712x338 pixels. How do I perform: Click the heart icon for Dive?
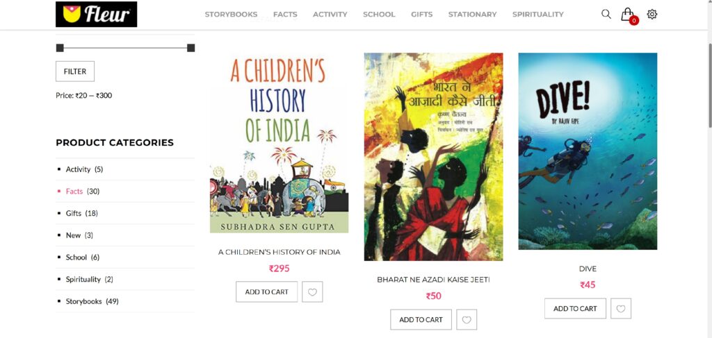coord(621,309)
